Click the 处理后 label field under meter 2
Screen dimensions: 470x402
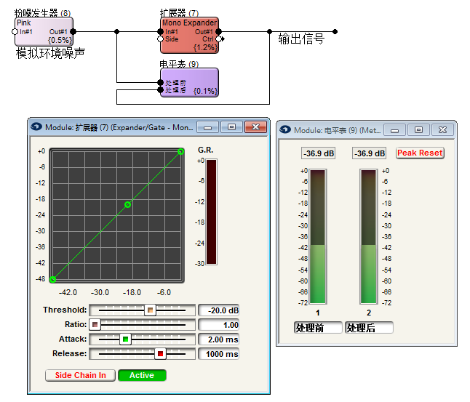[369, 327]
